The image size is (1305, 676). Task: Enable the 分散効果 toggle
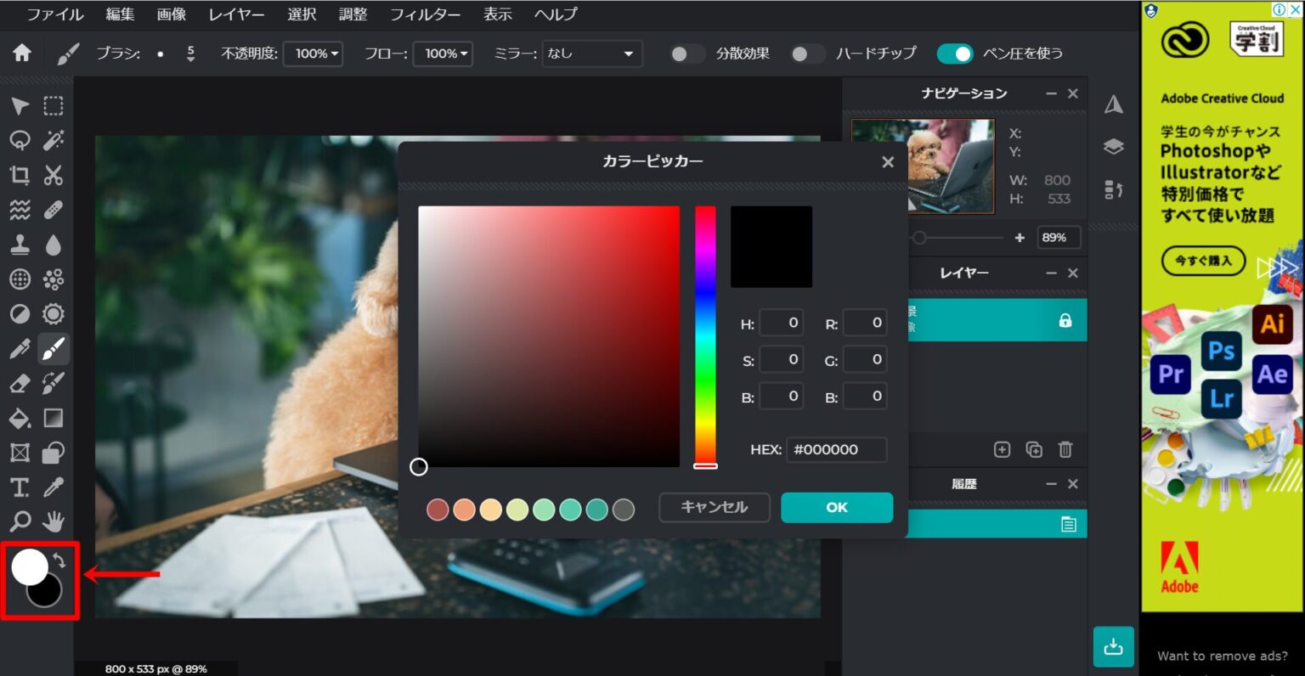pyautogui.click(x=686, y=53)
